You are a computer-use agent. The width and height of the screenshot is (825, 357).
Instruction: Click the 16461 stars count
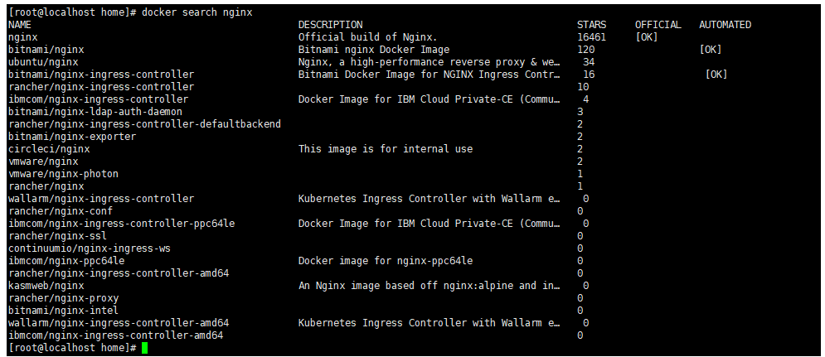[x=591, y=37]
